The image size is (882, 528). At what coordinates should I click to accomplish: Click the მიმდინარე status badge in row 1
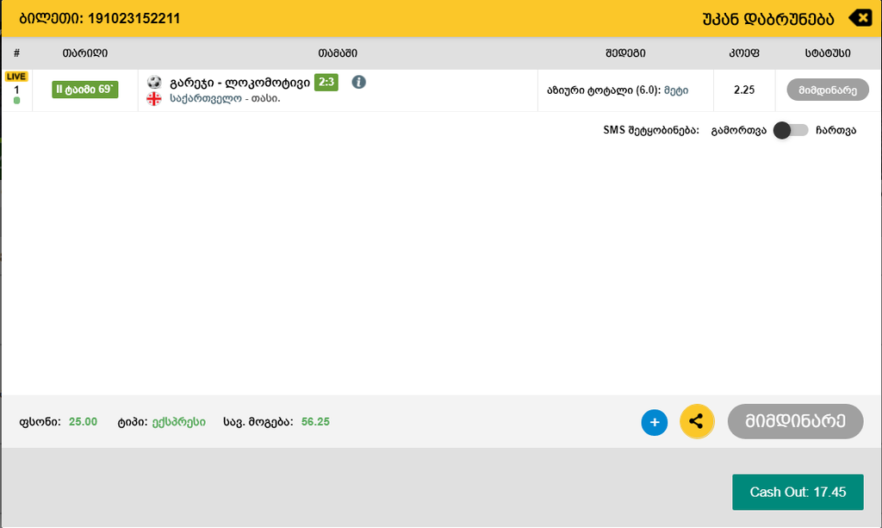[x=828, y=90]
